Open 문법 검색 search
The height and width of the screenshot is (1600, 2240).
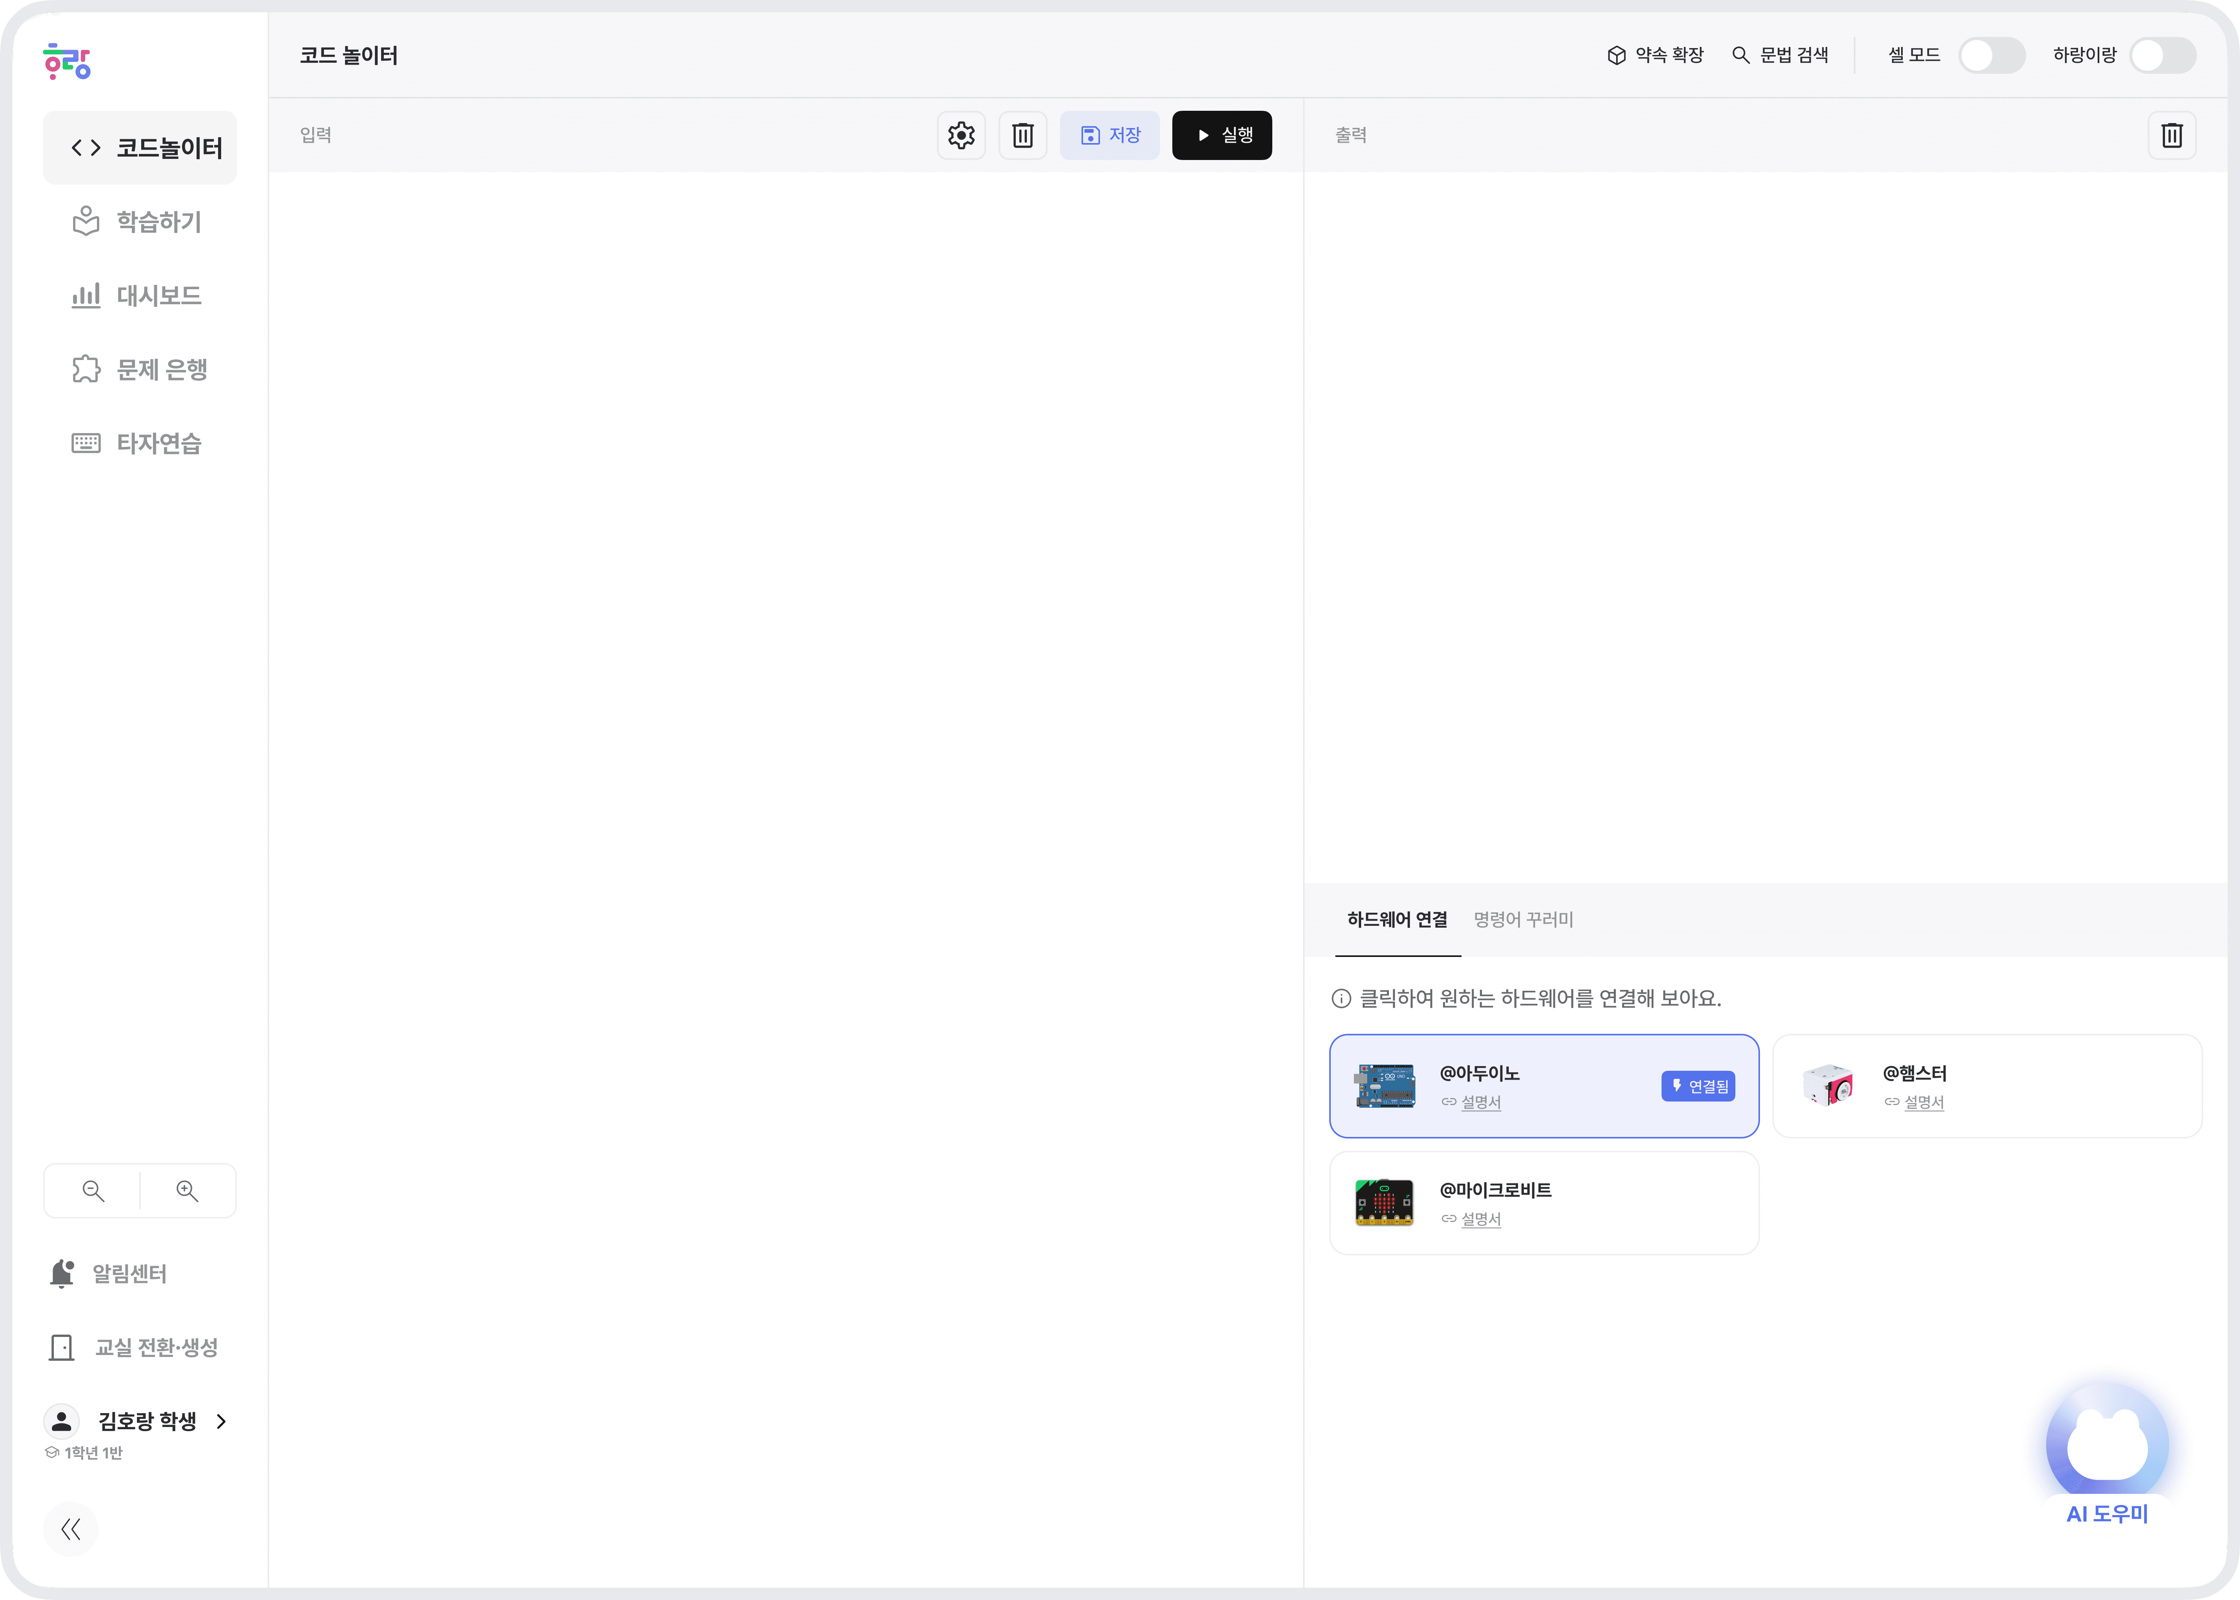pyautogui.click(x=1780, y=55)
